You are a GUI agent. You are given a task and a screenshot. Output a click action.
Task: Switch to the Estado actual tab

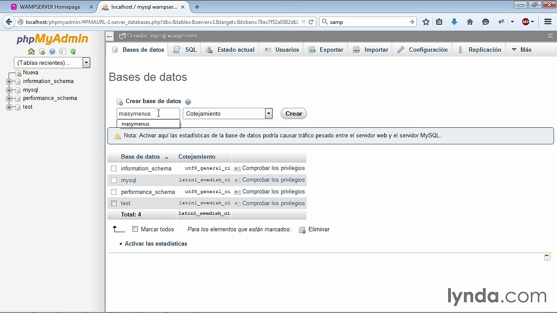point(230,50)
